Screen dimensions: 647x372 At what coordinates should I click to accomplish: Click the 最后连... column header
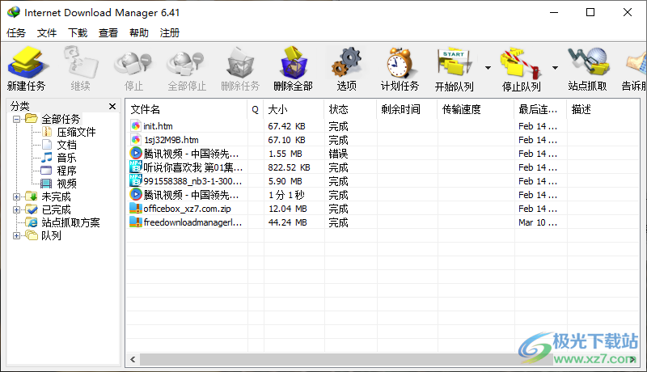[x=540, y=109]
